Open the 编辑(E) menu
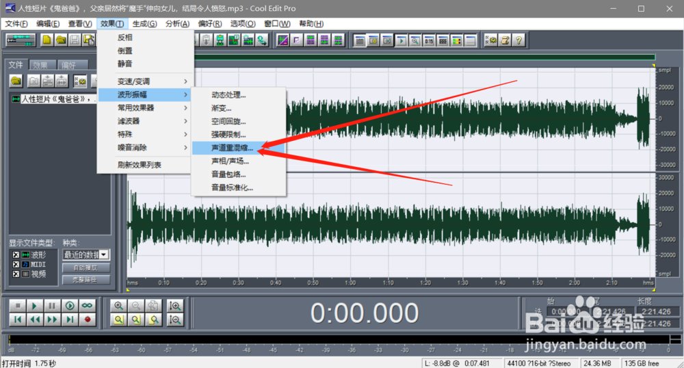This screenshot has width=684, height=368. (x=48, y=23)
